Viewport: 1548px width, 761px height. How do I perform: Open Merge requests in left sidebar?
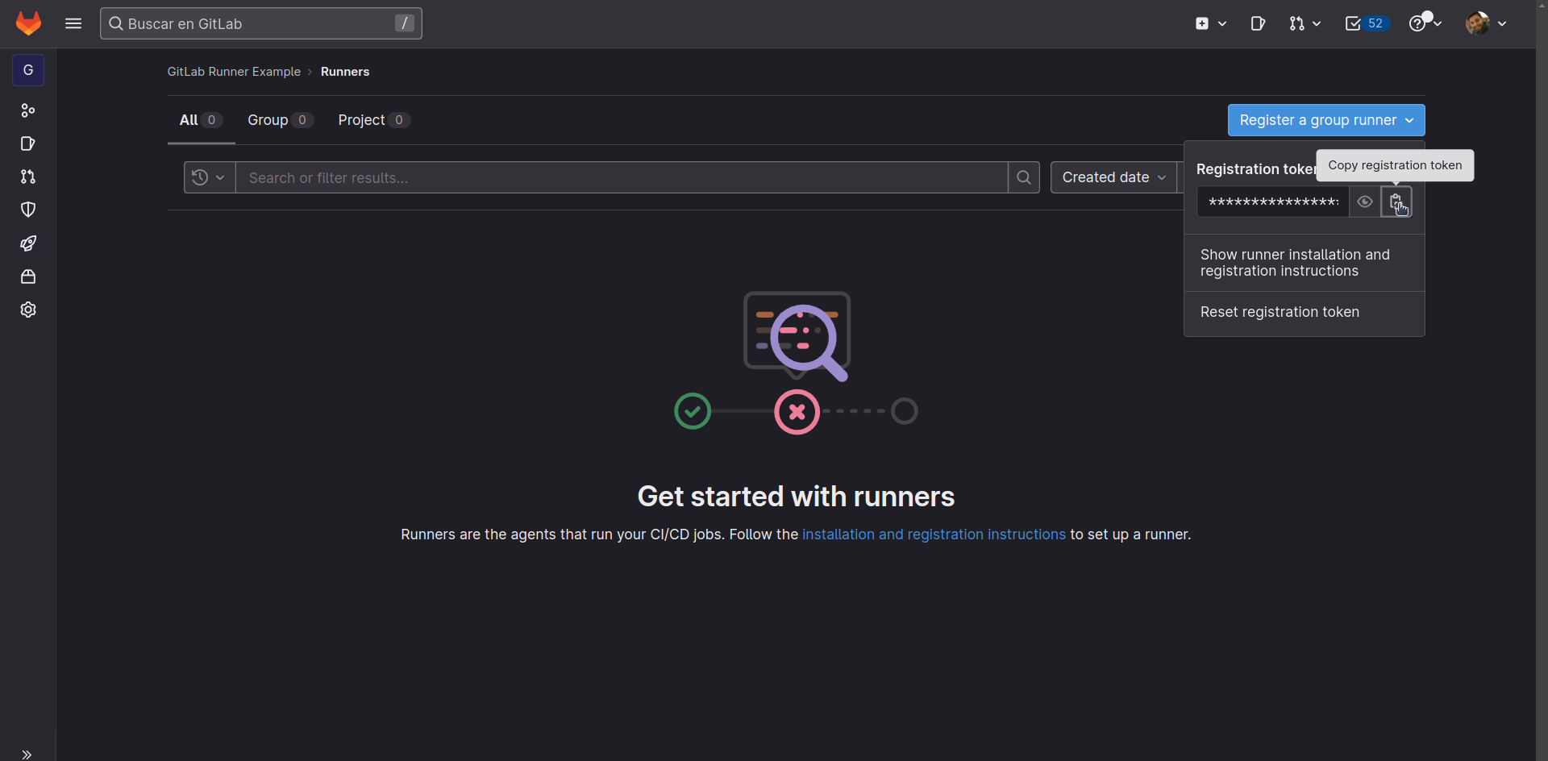(x=28, y=177)
